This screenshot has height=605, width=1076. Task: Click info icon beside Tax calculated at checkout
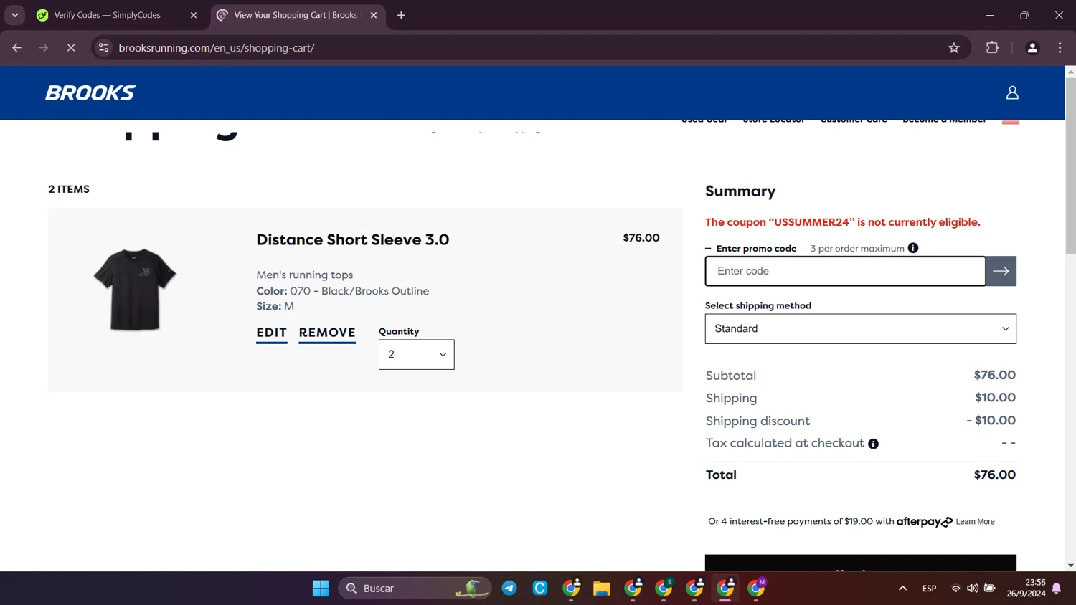[873, 444]
